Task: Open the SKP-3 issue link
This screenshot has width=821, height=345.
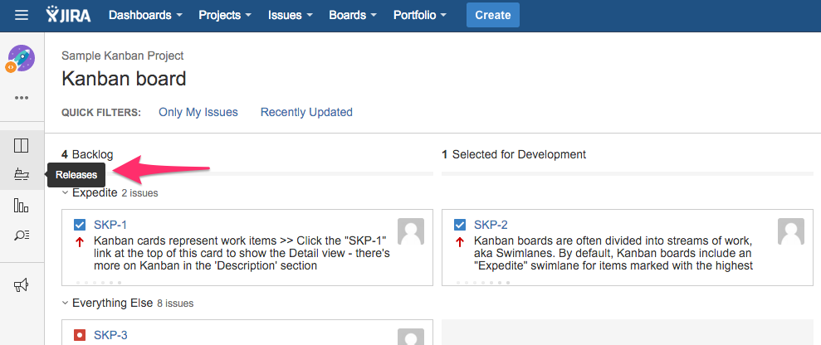Action: pos(110,334)
